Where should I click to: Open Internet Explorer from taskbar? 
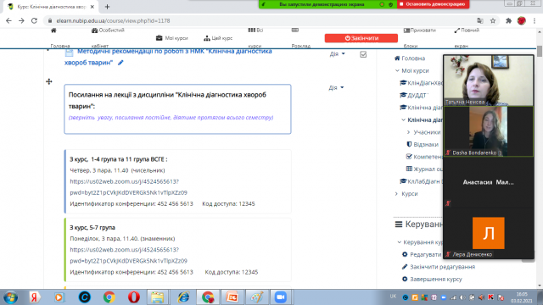(x=183, y=297)
